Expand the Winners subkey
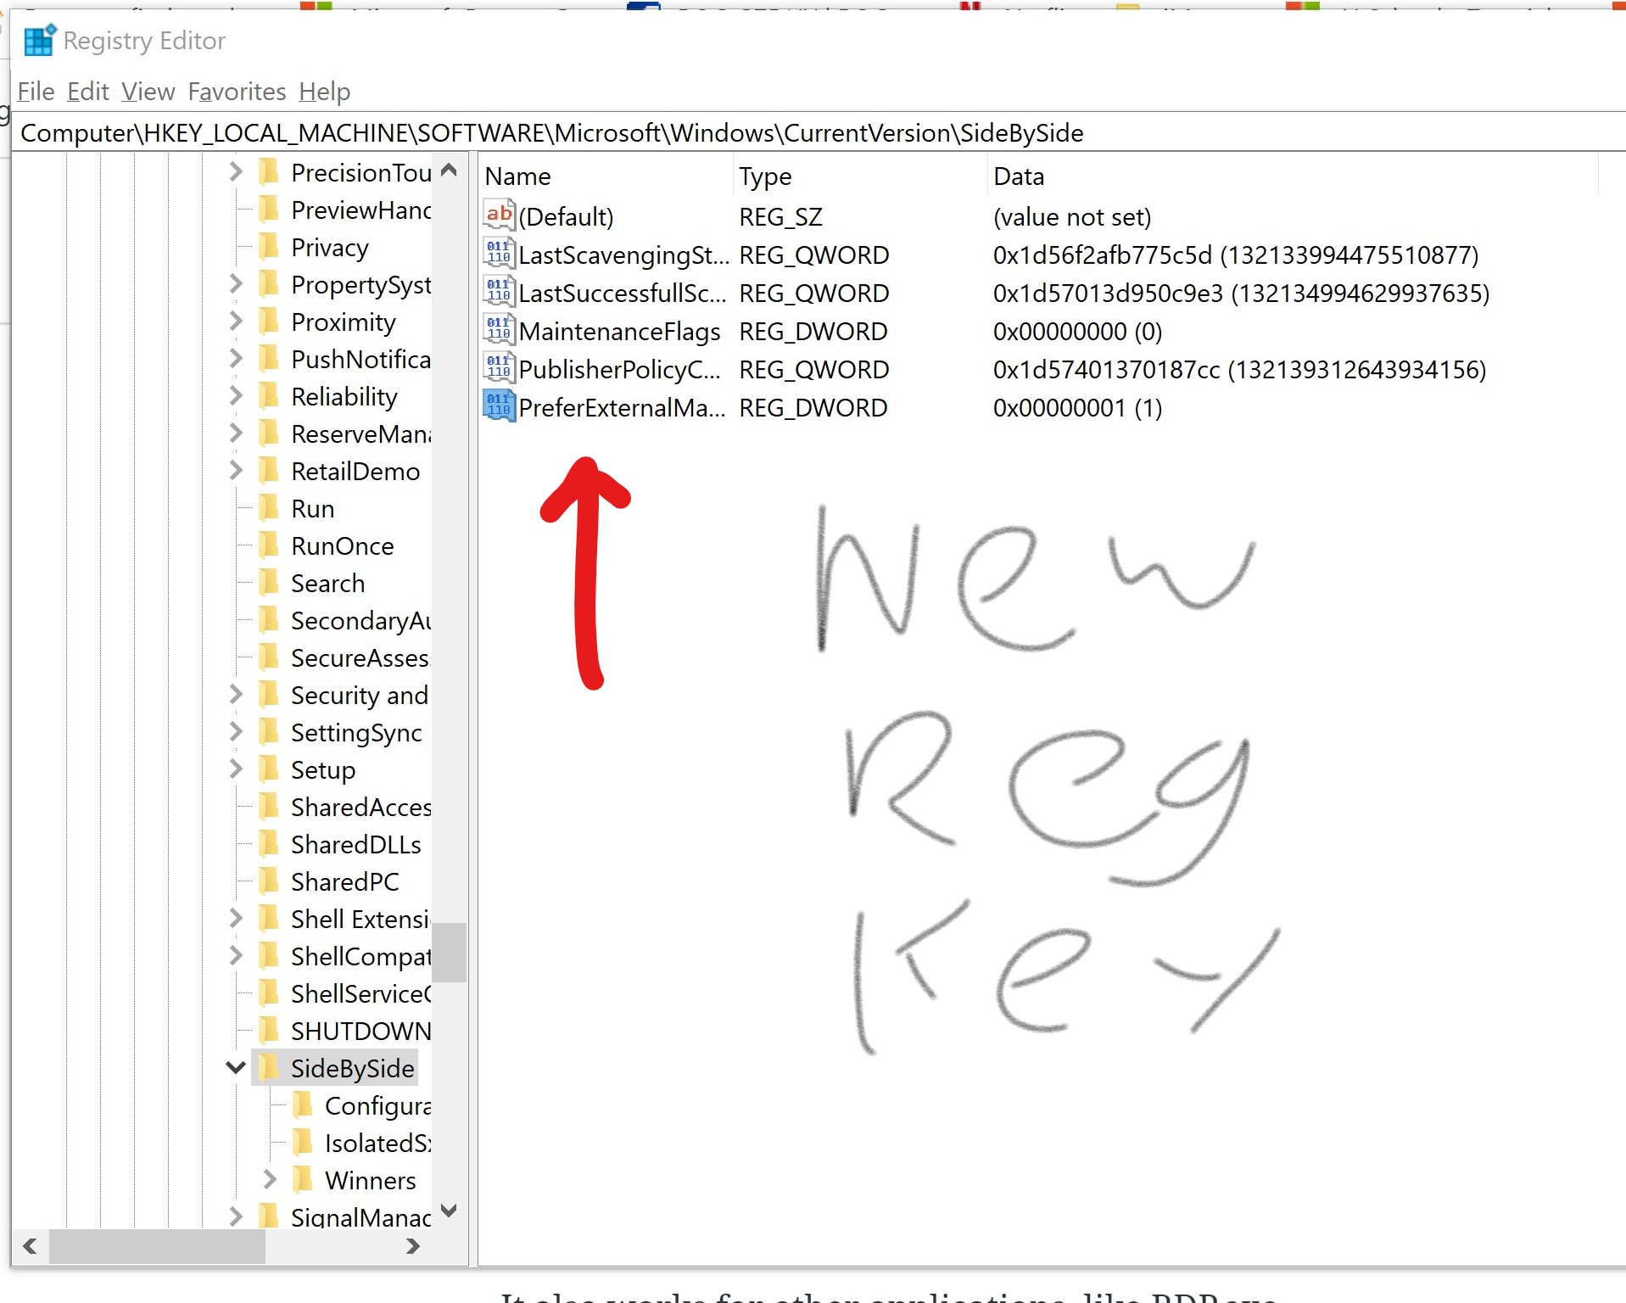 270,1180
